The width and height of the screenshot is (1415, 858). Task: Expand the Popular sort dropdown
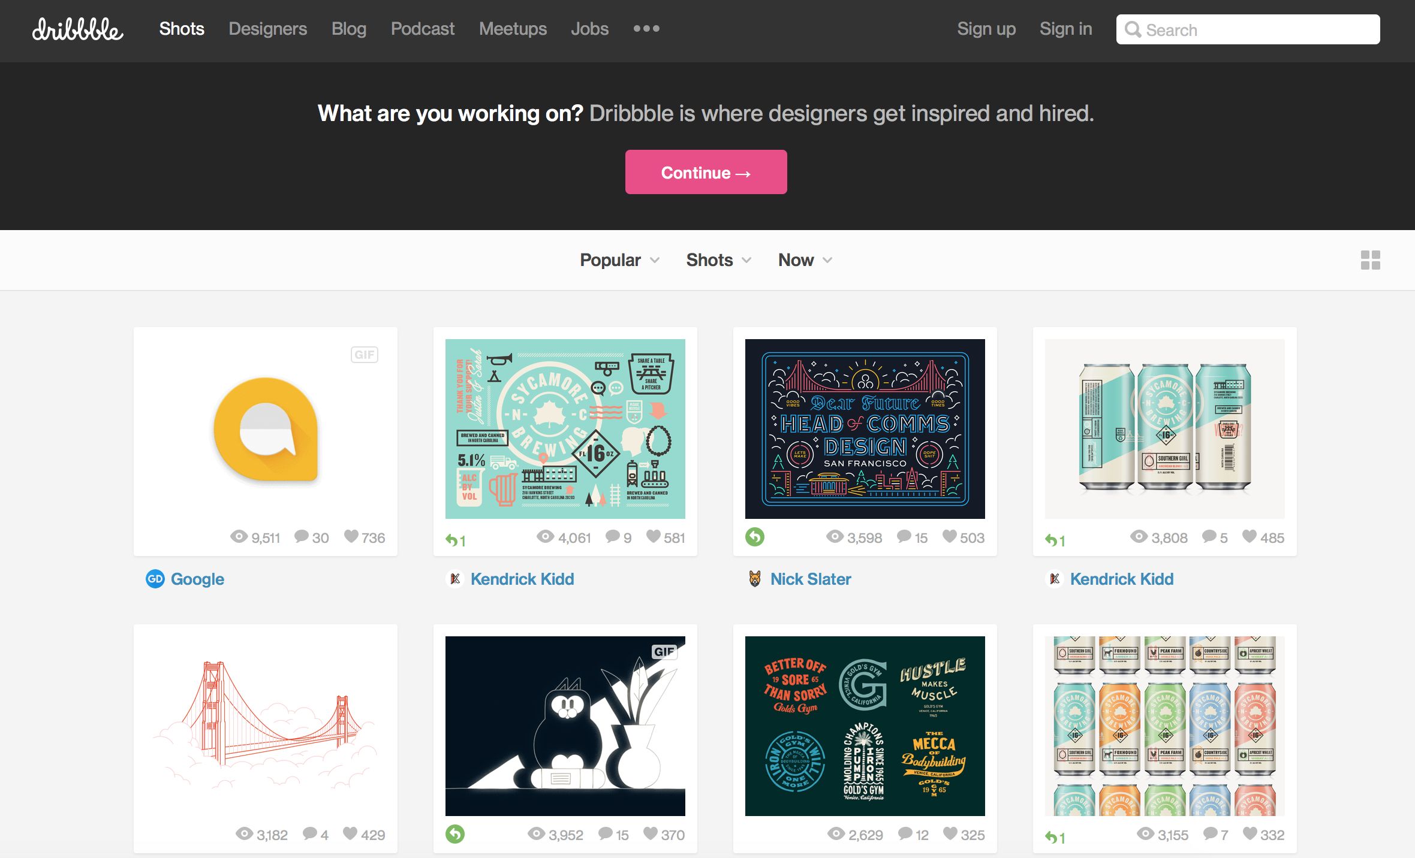pos(619,260)
